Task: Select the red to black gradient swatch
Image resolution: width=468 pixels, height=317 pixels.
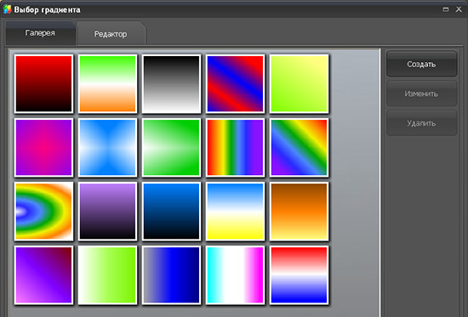Action: [43, 83]
